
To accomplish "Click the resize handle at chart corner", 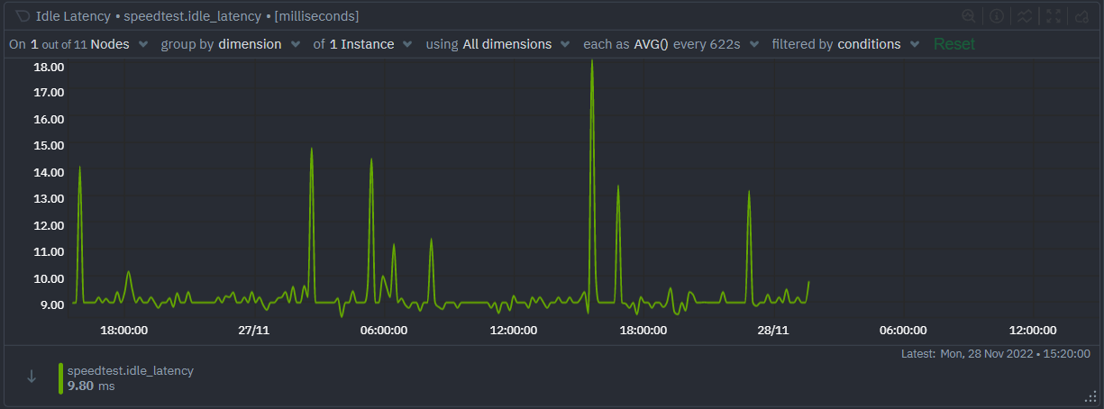I will tap(1090, 397).
